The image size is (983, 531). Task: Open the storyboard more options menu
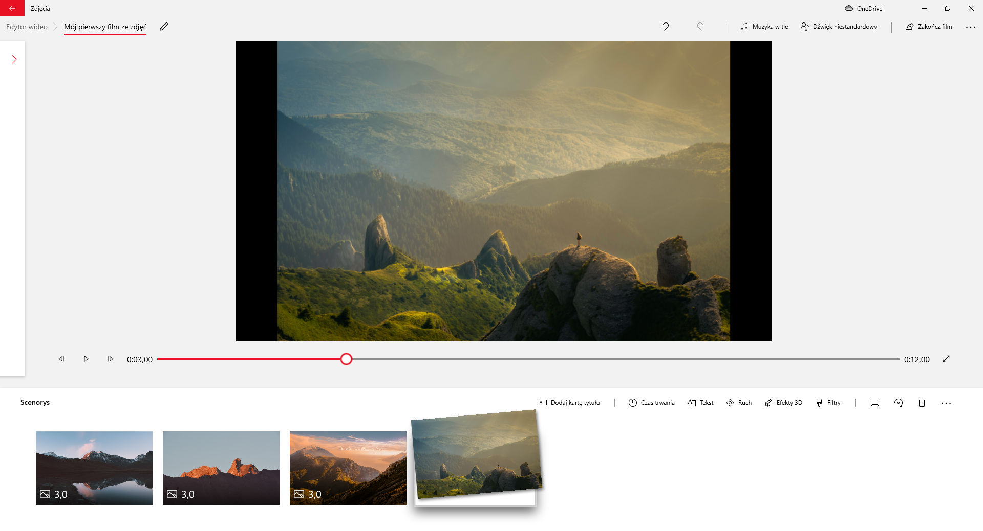[x=946, y=403]
